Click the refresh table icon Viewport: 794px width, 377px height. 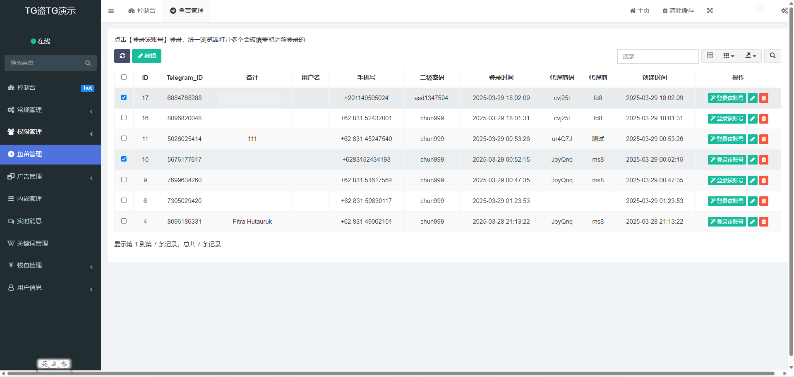coord(122,56)
